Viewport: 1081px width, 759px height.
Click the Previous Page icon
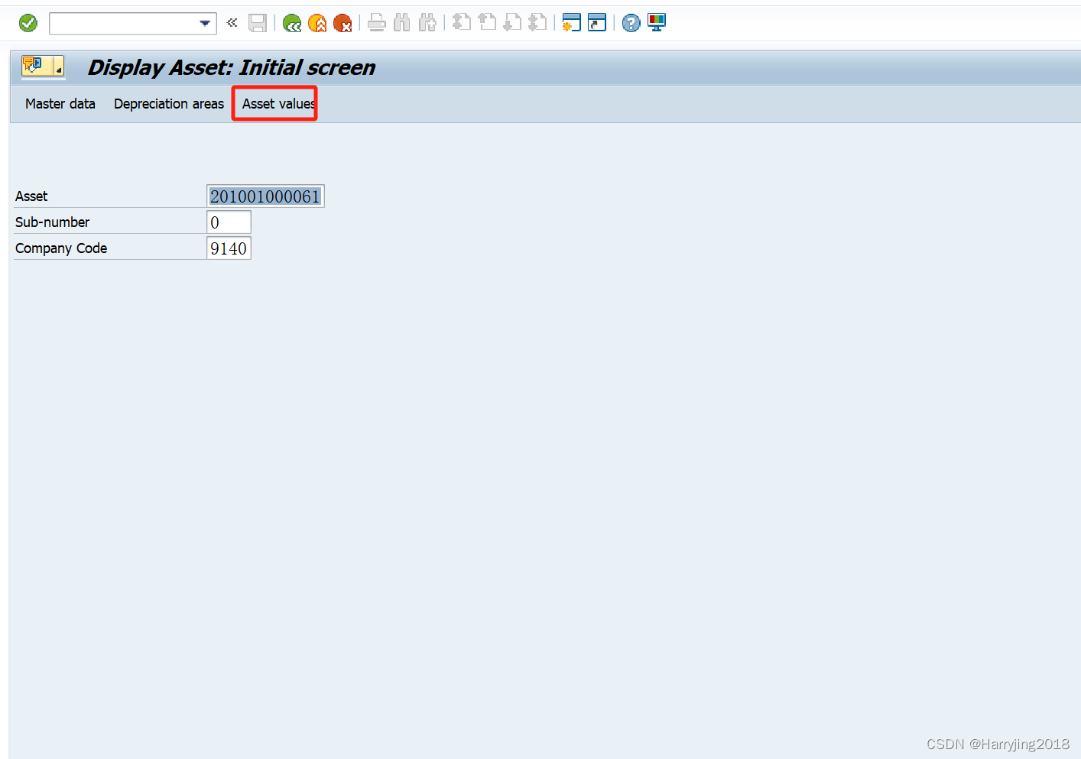pyautogui.click(x=487, y=23)
